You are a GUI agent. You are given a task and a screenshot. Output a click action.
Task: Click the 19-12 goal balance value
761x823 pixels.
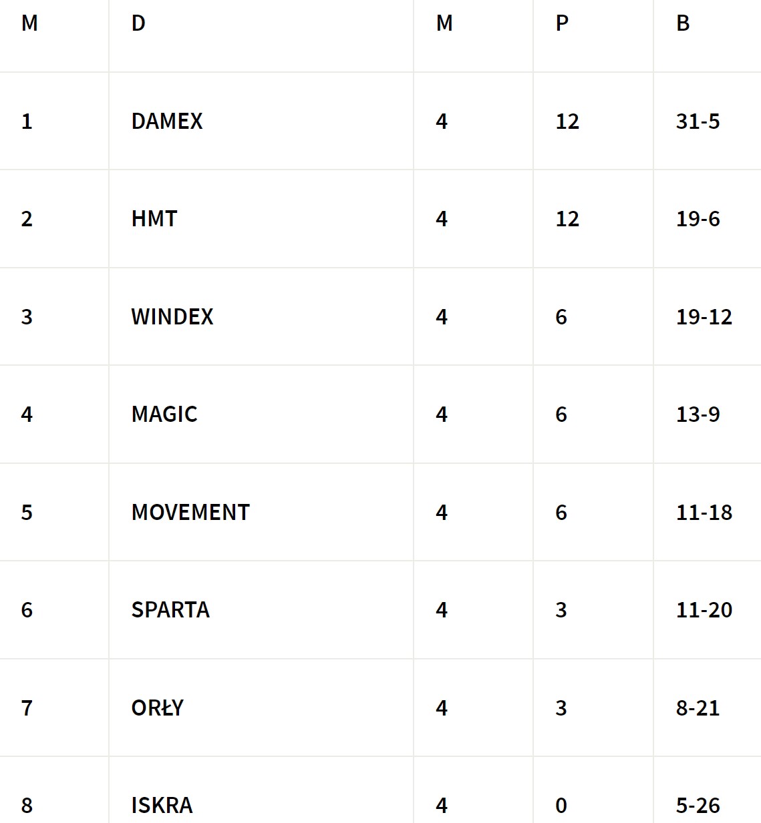(704, 317)
